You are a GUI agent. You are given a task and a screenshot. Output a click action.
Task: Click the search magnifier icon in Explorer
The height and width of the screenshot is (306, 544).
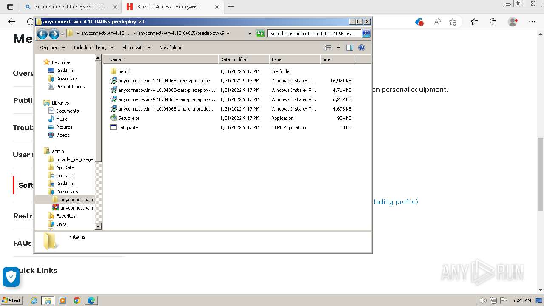[x=366, y=34]
